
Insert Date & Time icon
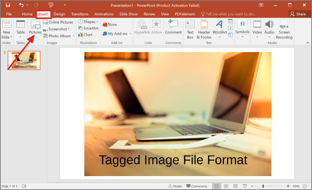coord(231,22)
